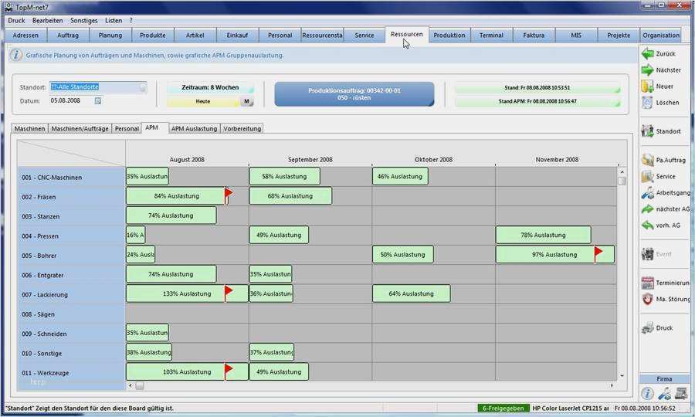
Task: Click the Heute button
Action: click(203, 101)
